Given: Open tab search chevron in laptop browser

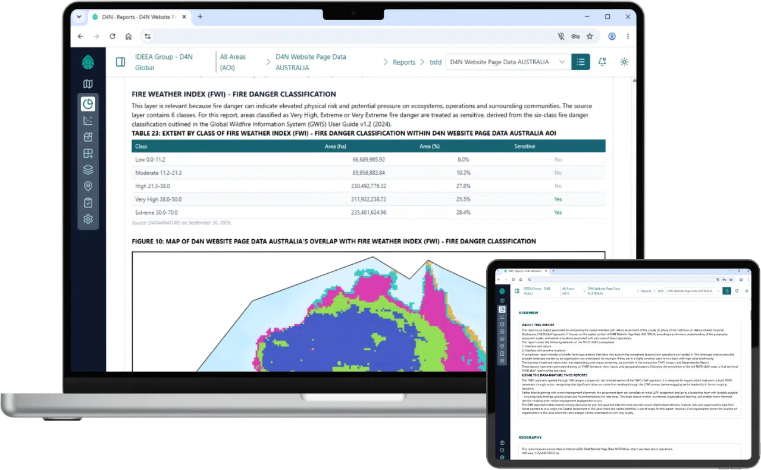Looking at the screenshot, I should (x=79, y=17).
